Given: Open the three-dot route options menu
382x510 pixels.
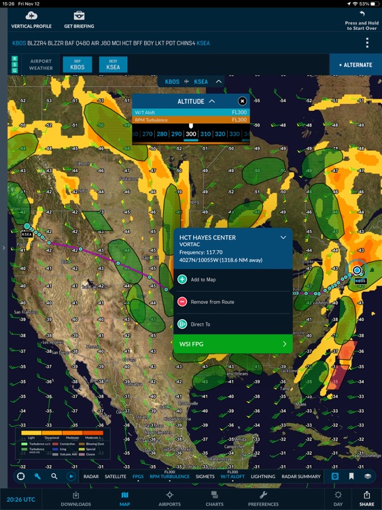Looking at the screenshot, I should [x=367, y=43].
